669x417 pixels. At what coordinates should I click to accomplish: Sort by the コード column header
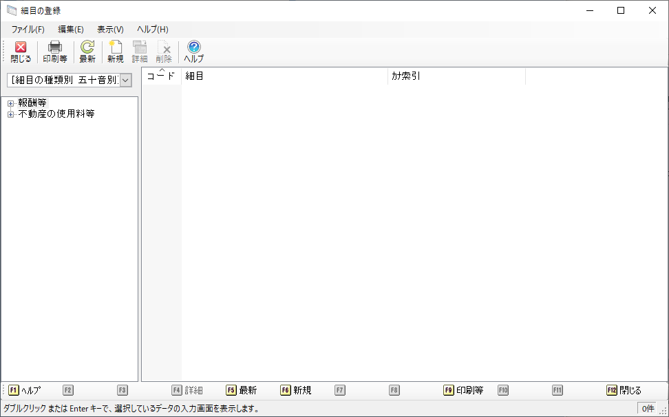point(161,76)
